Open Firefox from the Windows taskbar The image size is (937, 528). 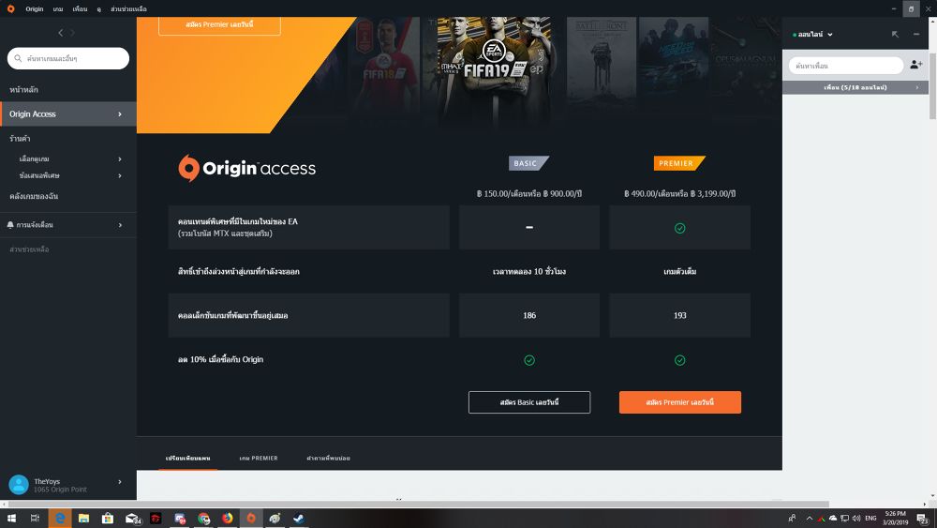(x=228, y=518)
